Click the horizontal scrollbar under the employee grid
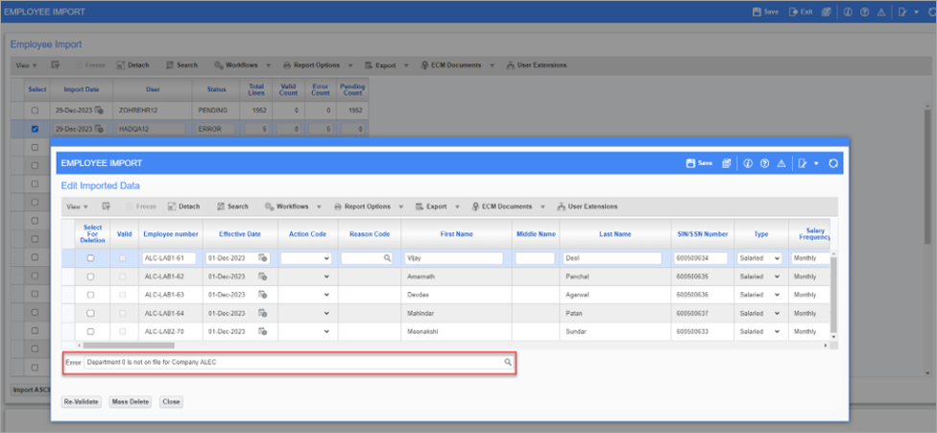Screen dimensions: 937x433 click(128, 346)
